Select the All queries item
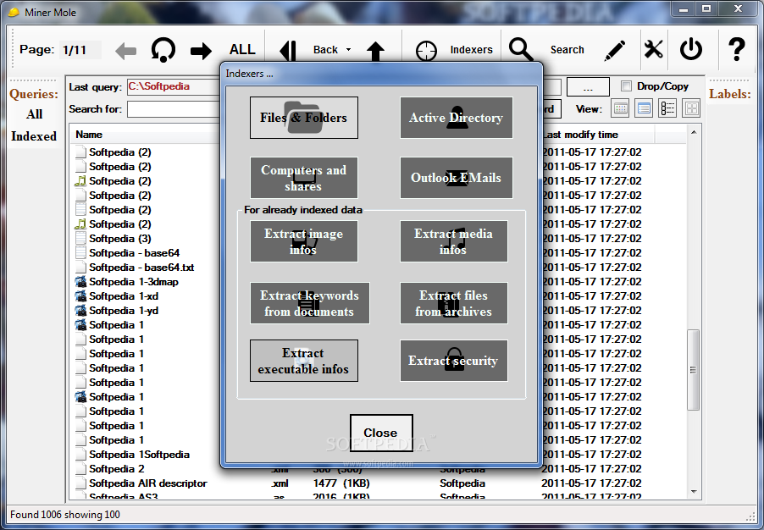The image size is (764, 530). coord(34,114)
